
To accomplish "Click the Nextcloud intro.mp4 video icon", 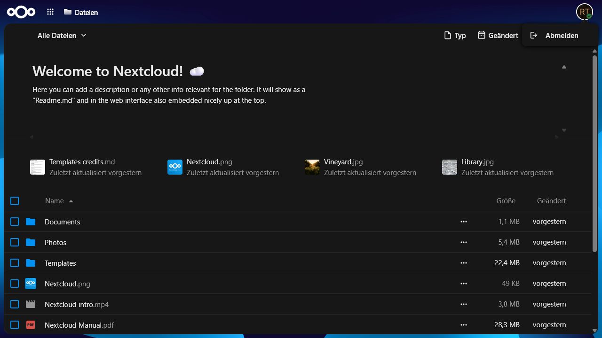I will (31, 304).
